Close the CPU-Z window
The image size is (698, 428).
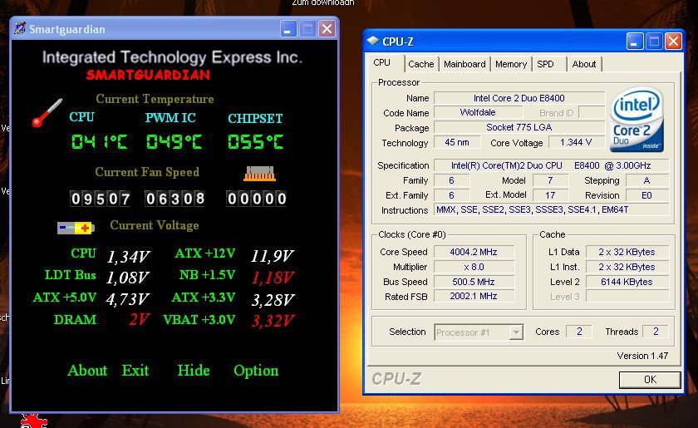[673, 42]
